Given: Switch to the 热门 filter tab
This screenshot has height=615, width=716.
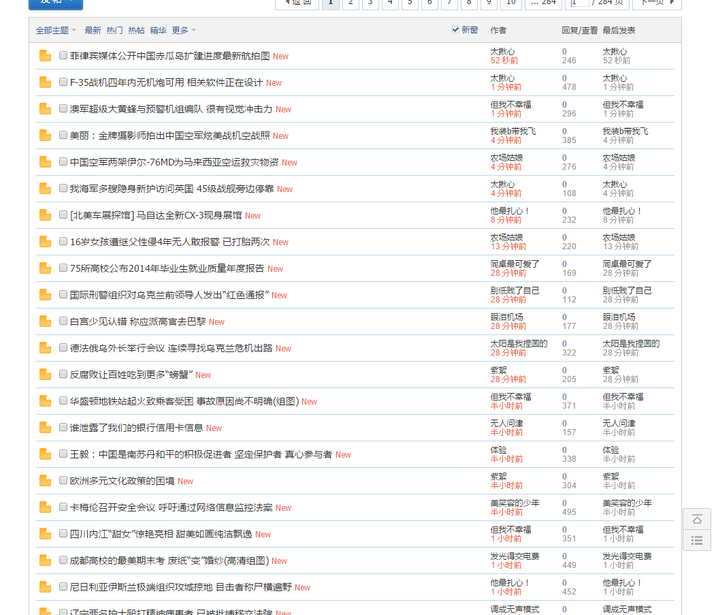Looking at the screenshot, I should click(114, 31).
